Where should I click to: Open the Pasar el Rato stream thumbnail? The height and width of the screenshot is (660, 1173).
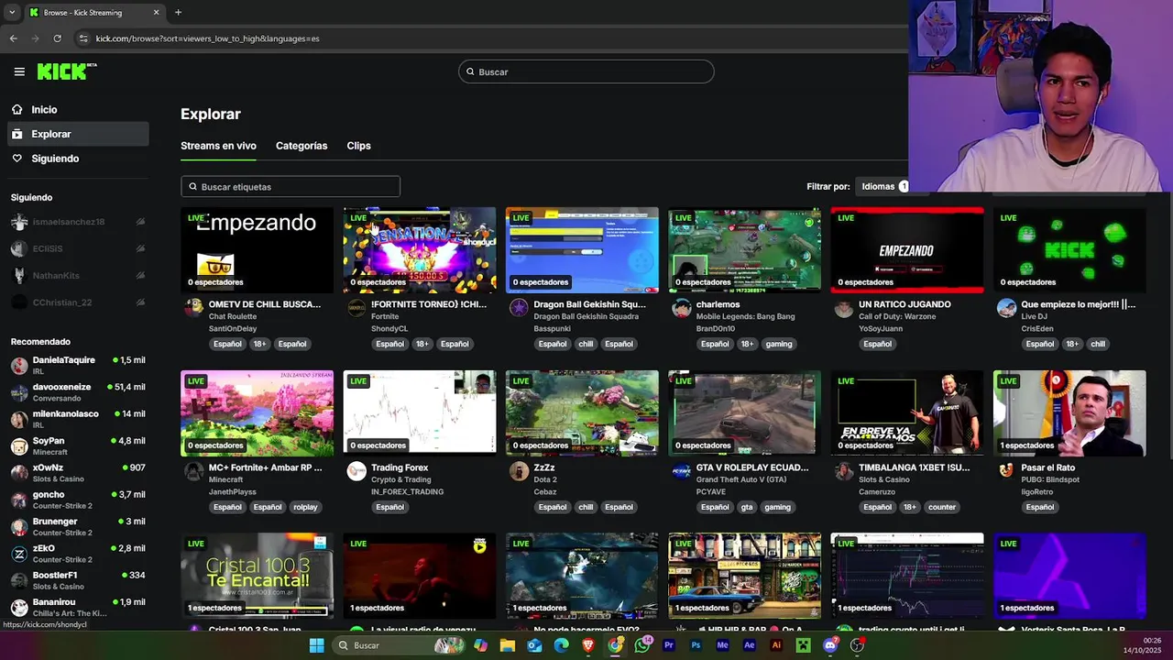pyautogui.click(x=1069, y=412)
